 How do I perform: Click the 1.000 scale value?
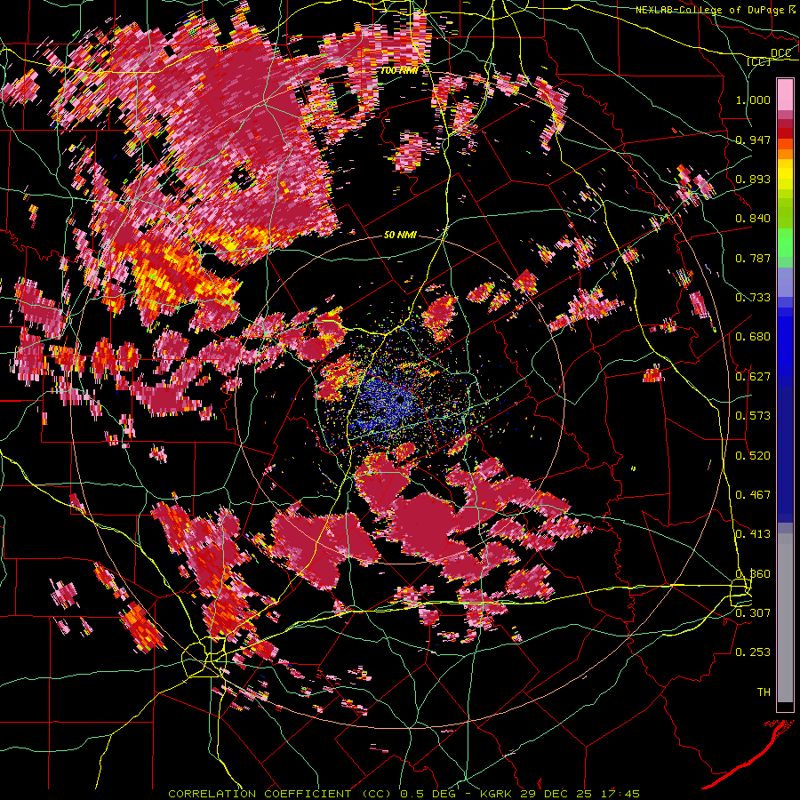coord(753,100)
